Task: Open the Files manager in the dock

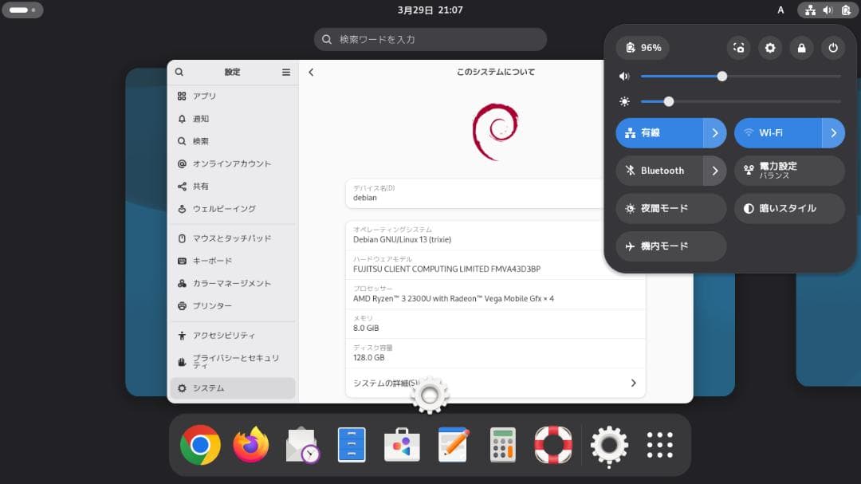Action: tap(352, 445)
